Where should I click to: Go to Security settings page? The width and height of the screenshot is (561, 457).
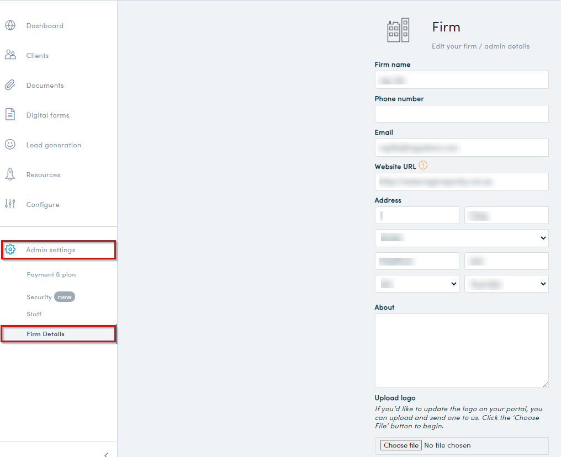(39, 297)
